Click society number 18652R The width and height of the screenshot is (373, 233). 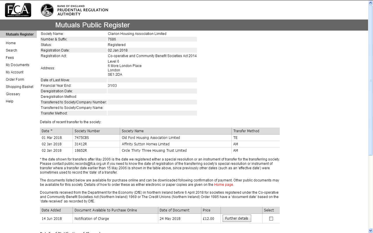coord(81,151)
